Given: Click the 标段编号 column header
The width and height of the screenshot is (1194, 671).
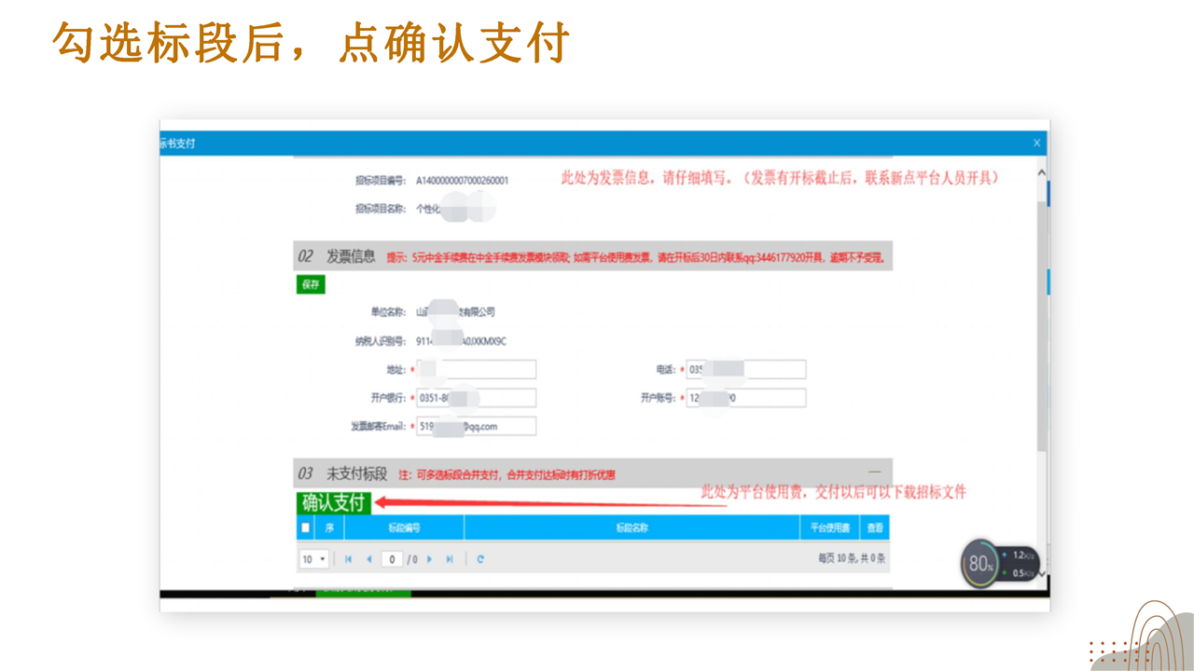Looking at the screenshot, I should [404, 527].
